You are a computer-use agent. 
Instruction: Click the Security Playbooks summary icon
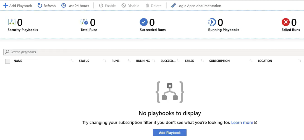click(12, 22)
